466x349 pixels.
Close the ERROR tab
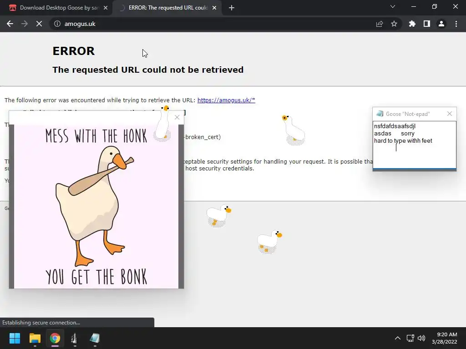coord(214,8)
